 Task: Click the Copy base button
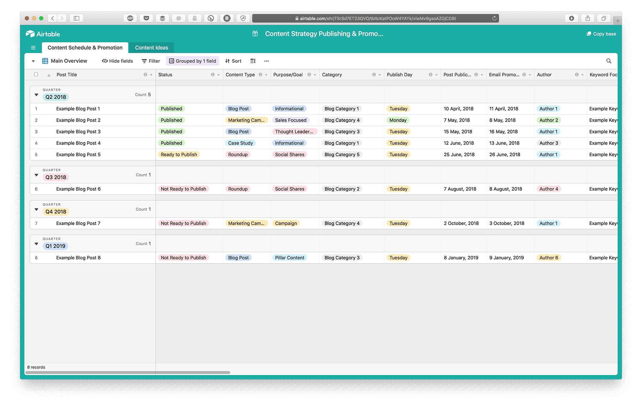(601, 34)
